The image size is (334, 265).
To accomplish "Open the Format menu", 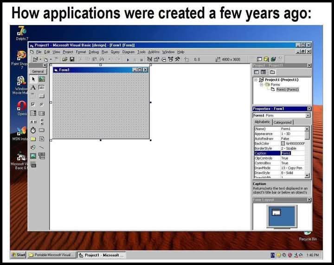I will click(x=81, y=52).
